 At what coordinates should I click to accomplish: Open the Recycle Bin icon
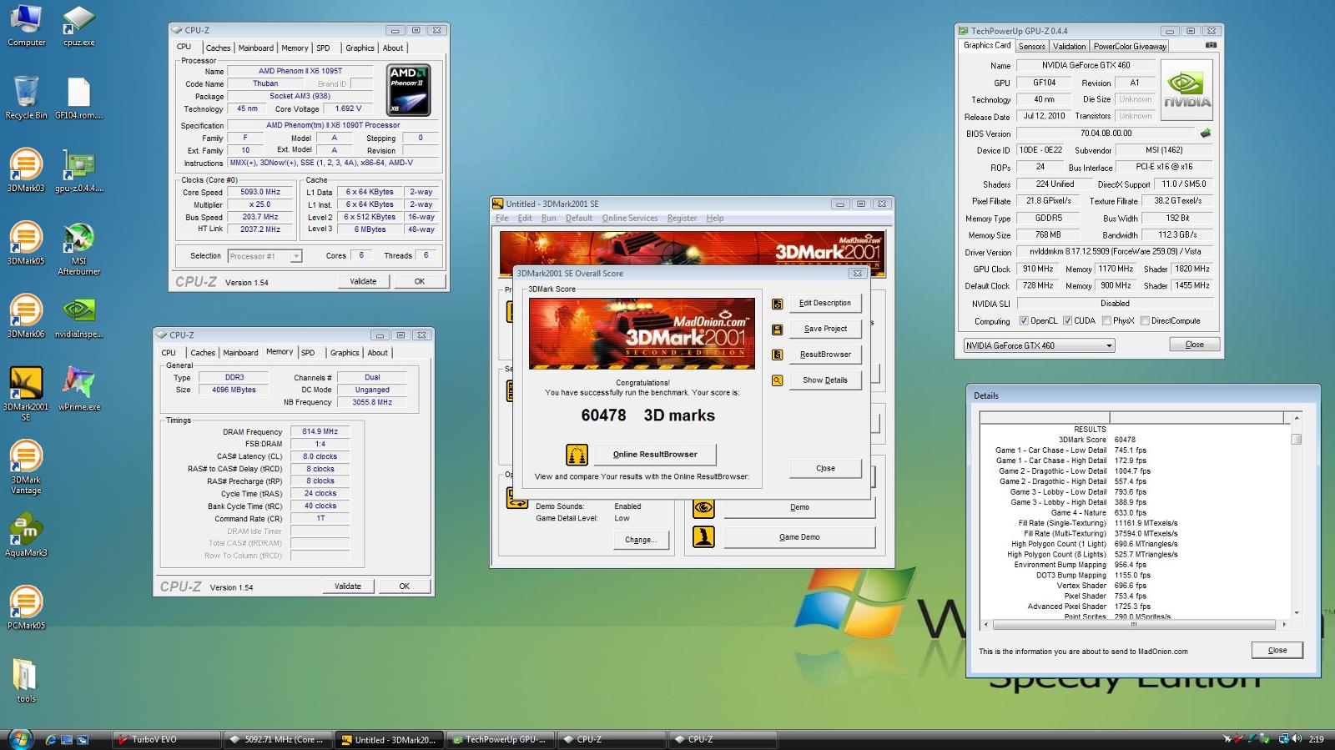pos(26,98)
